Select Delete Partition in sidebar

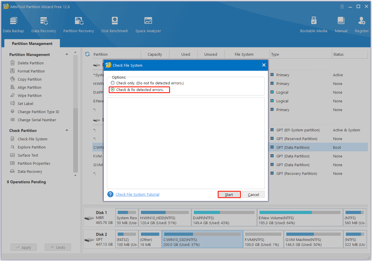31,63
